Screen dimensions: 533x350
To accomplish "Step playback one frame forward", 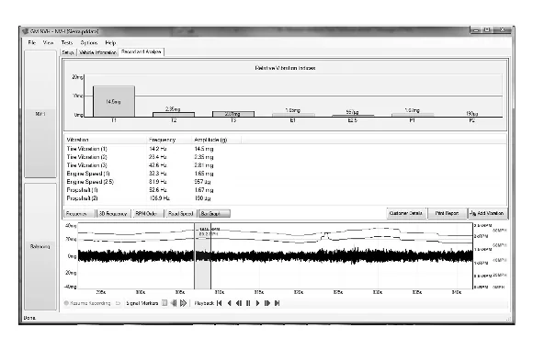I will 267,303.
